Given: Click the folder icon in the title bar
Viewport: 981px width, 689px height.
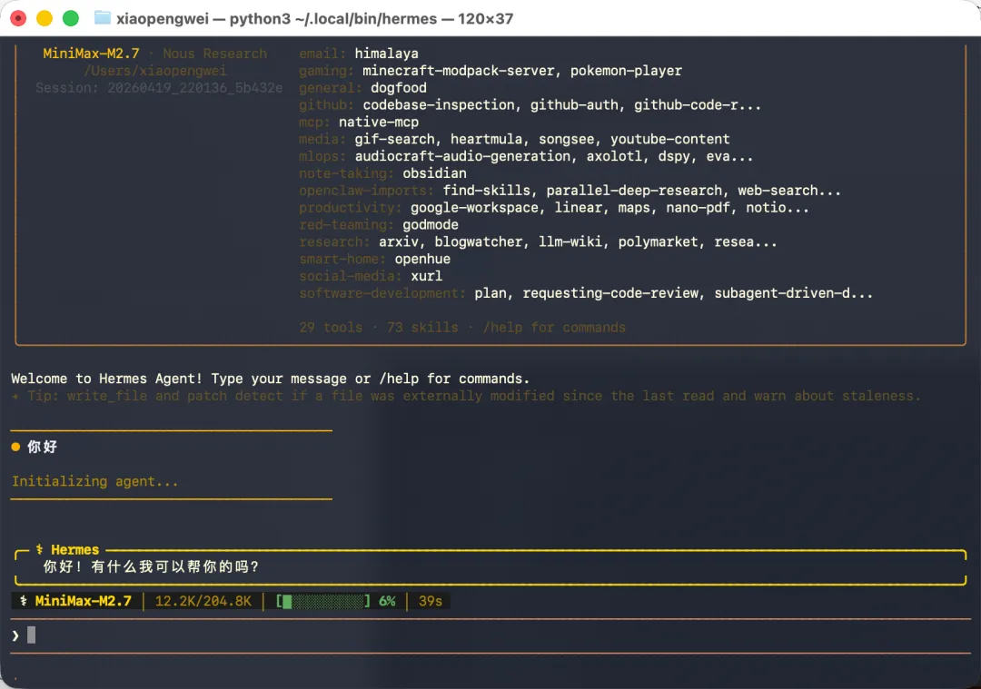Looking at the screenshot, I should pyautogui.click(x=102, y=18).
